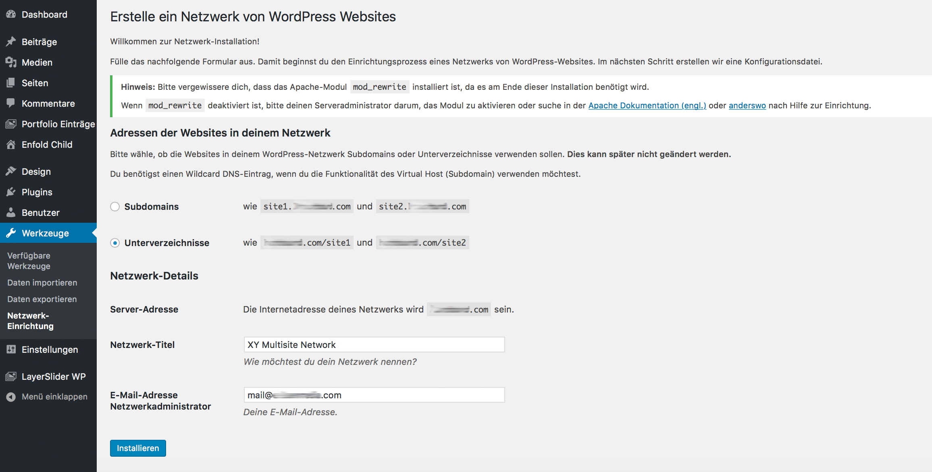Click the admin E-Mail-Adresse input field

[374, 395]
